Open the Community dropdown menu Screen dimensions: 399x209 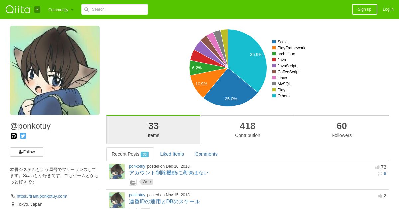click(61, 10)
